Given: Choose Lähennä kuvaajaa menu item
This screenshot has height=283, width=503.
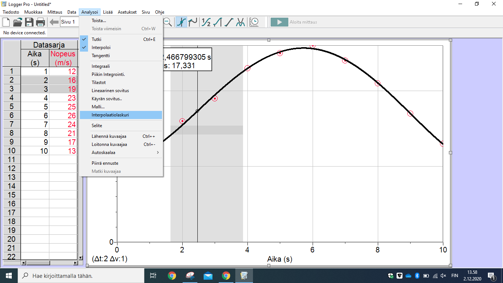Looking at the screenshot, I should point(121,136).
